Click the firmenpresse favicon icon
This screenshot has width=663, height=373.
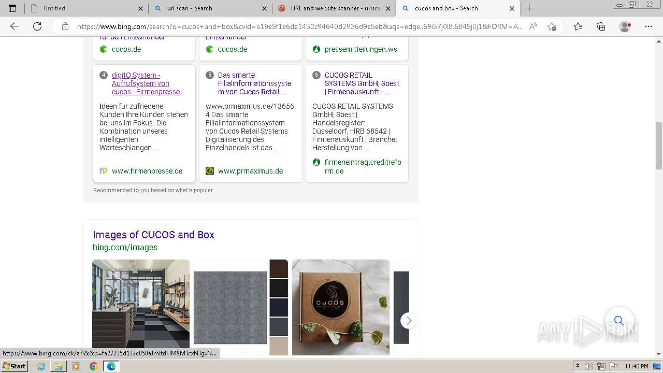(104, 171)
